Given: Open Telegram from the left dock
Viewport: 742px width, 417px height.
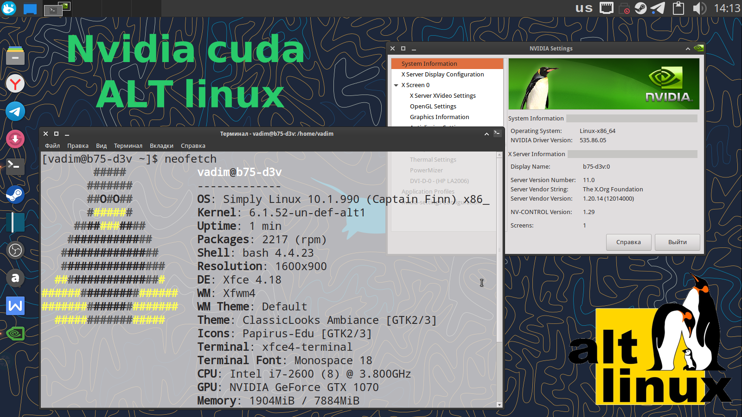Looking at the screenshot, I should (15, 112).
